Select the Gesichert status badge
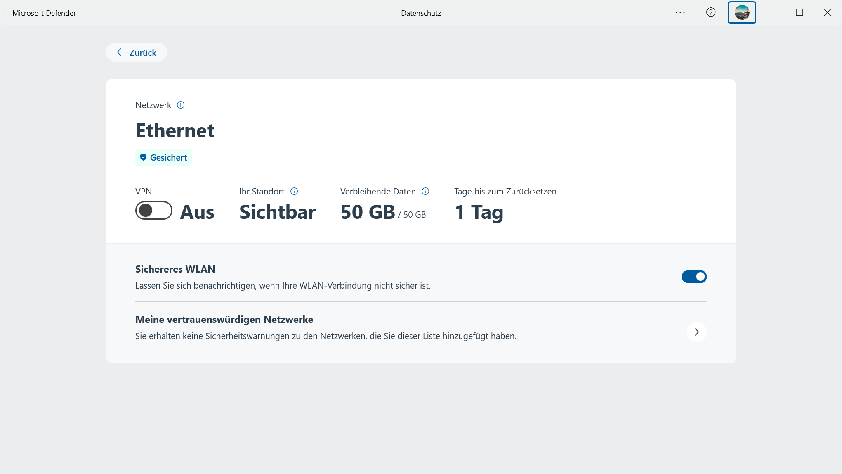 click(163, 157)
